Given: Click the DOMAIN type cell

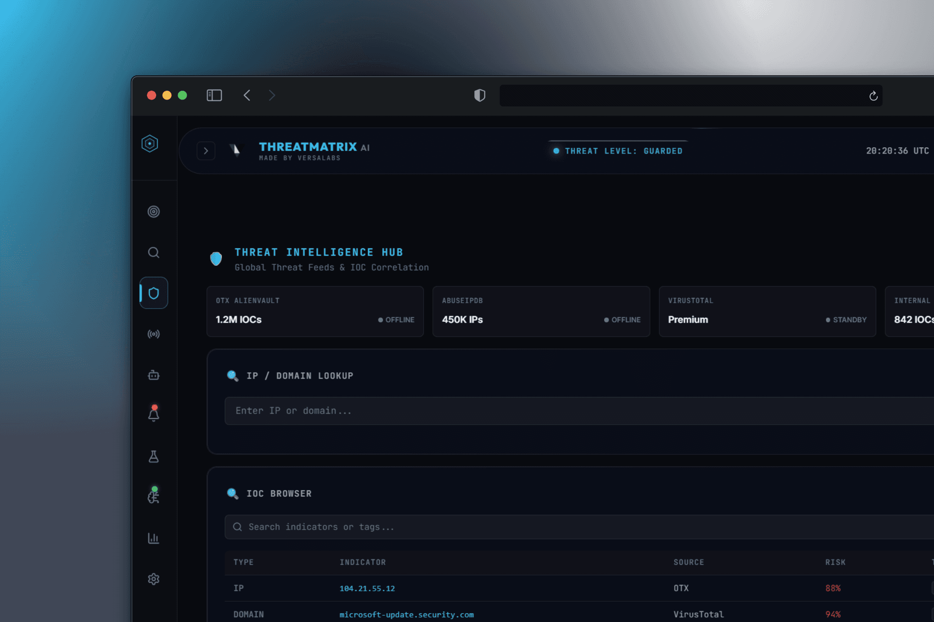Looking at the screenshot, I should coord(249,615).
